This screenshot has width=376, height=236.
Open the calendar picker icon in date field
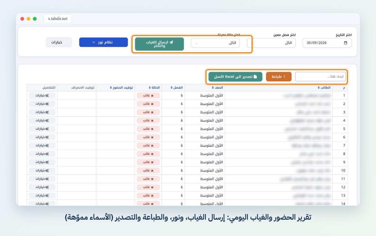pyautogui.click(x=346, y=43)
